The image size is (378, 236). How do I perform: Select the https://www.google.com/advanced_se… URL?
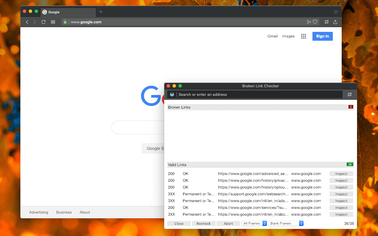click(253, 174)
